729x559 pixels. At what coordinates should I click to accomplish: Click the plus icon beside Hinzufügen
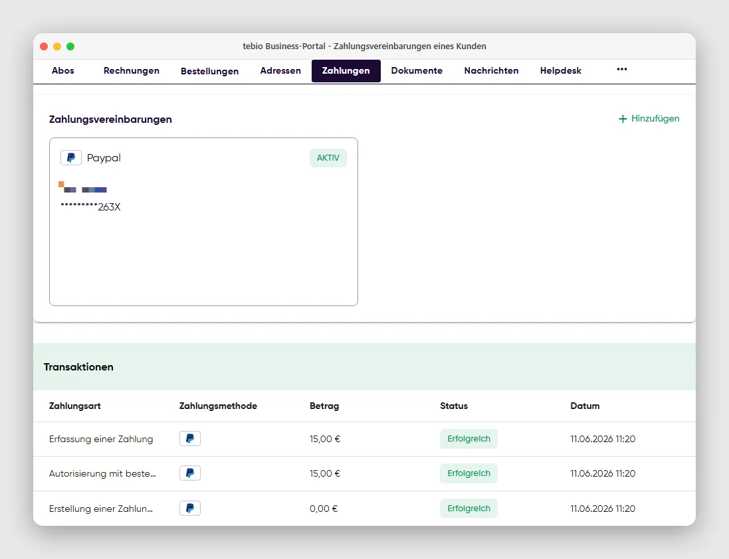tap(623, 119)
